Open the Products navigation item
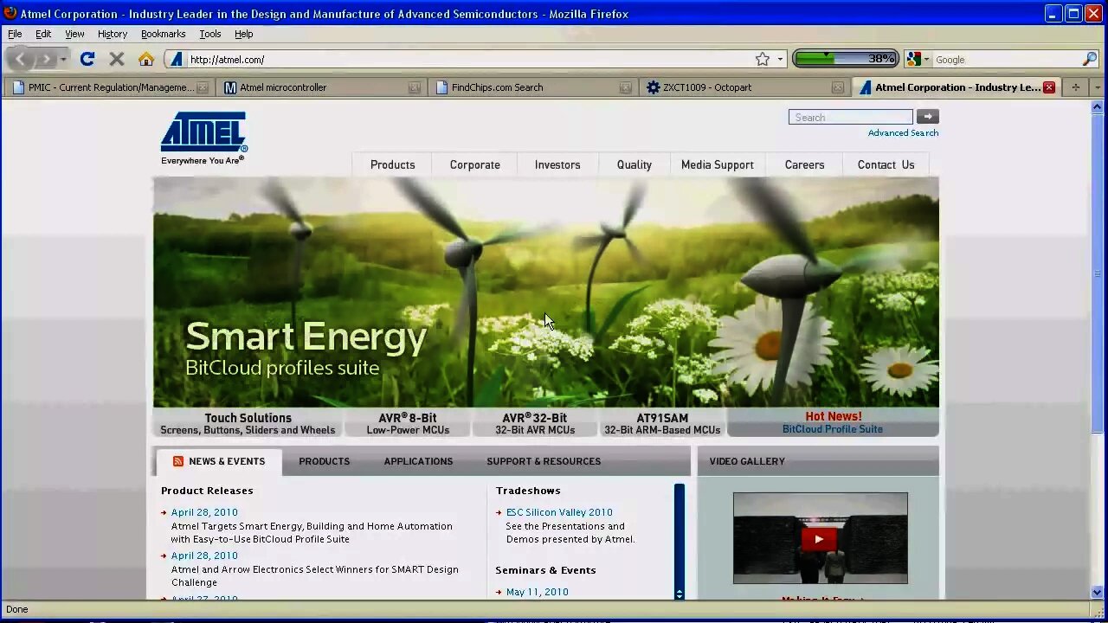Image resolution: width=1108 pixels, height=623 pixels. coord(393,164)
